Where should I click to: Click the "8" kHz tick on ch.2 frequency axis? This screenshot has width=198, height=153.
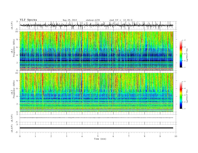tap(17, 81)
